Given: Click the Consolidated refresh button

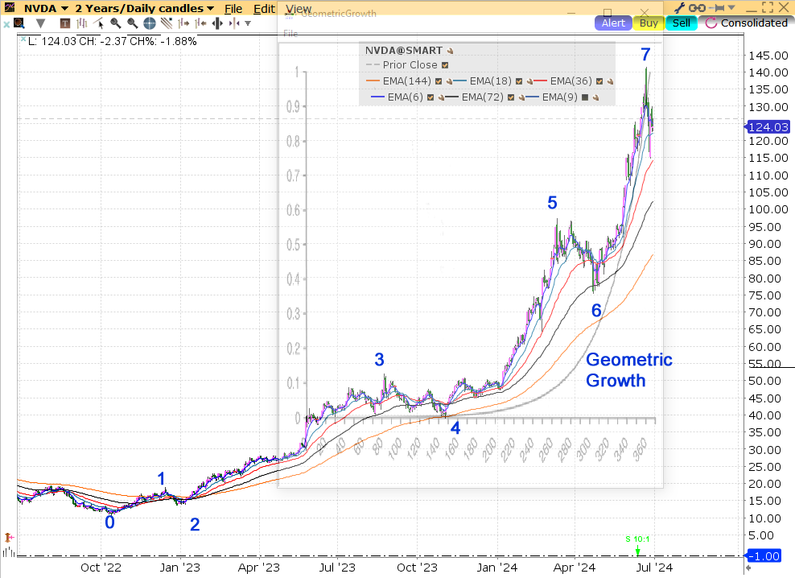Looking at the screenshot, I should coord(747,23).
